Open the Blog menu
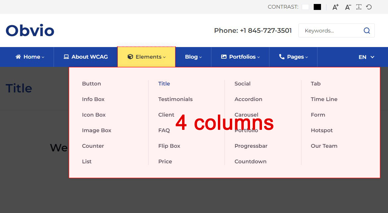The image size is (388, 213). coord(193,57)
